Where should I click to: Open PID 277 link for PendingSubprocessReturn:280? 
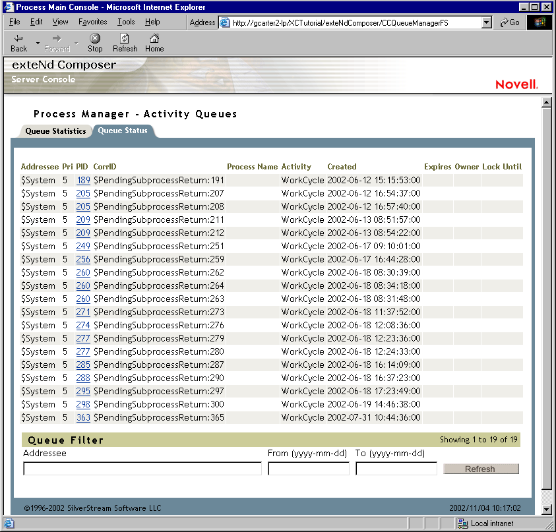(83, 351)
